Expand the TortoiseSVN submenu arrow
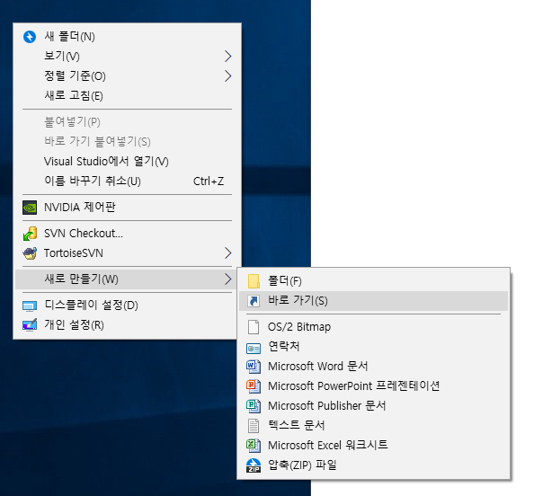This screenshot has height=496, width=534. point(227,252)
